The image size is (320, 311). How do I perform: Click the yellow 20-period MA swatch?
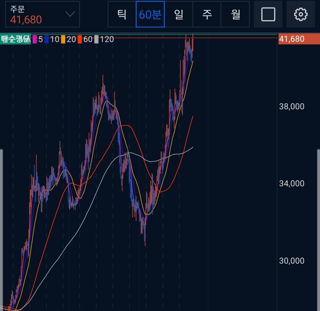click(x=63, y=39)
